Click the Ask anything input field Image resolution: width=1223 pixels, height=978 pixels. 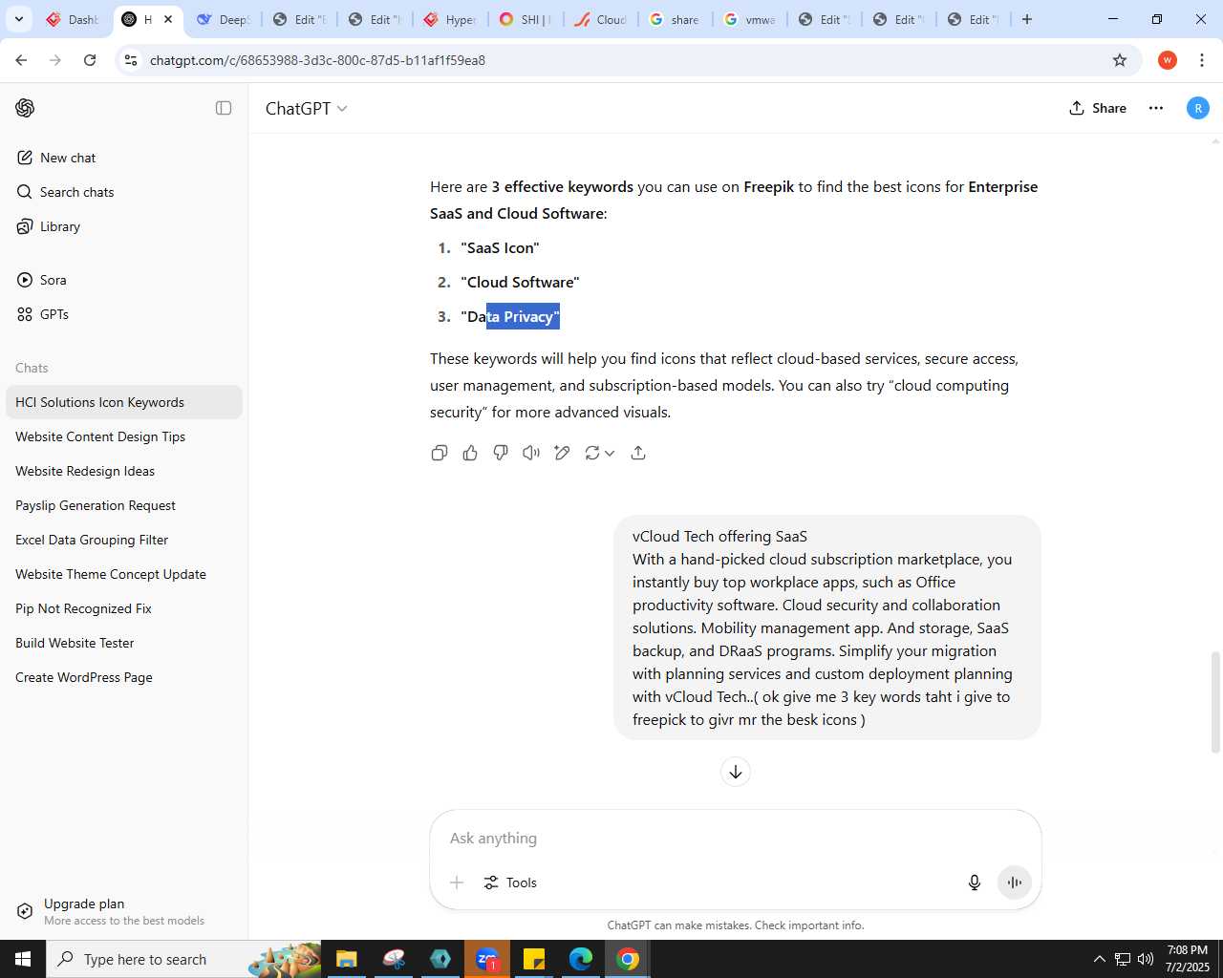click(x=736, y=838)
